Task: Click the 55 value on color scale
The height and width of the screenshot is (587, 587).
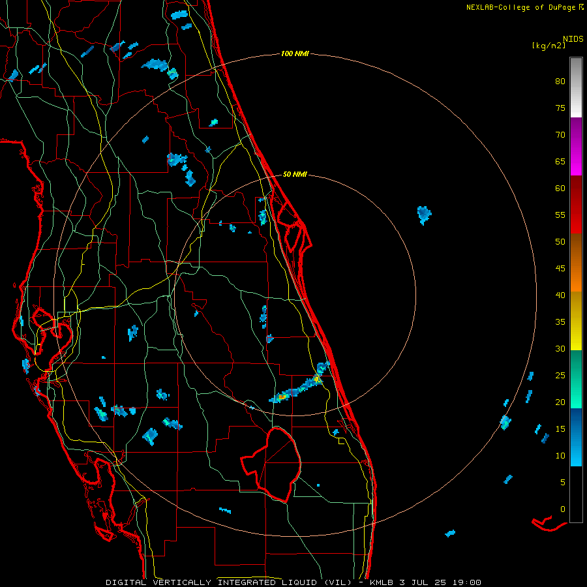Action: point(560,215)
